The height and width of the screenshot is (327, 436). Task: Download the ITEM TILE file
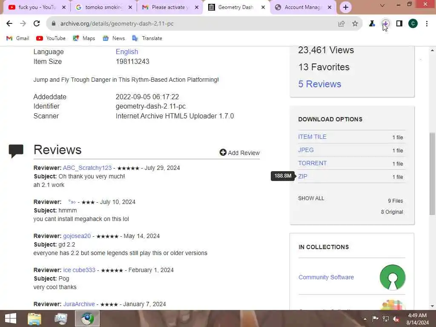[x=312, y=137]
